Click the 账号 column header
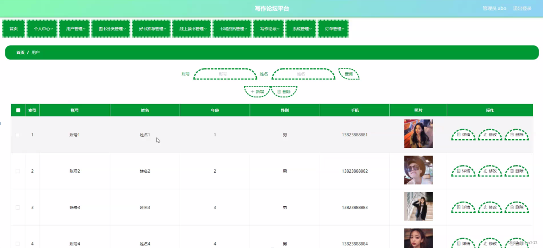This screenshot has width=543, height=248. pos(75,110)
